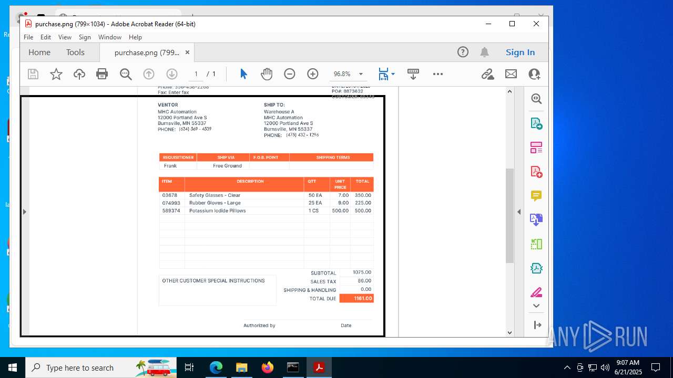The width and height of the screenshot is (673, 378).
Task: Open the Export PDF tool in sidebar
Action: pos(536,123)
